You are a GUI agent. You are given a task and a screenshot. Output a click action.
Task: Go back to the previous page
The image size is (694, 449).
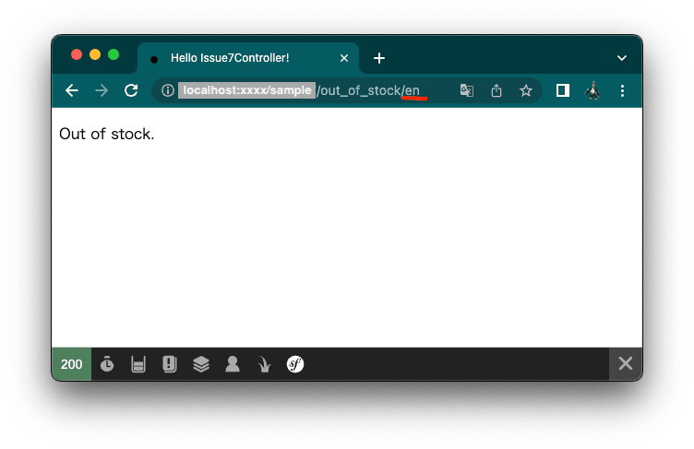coord(72,90)
